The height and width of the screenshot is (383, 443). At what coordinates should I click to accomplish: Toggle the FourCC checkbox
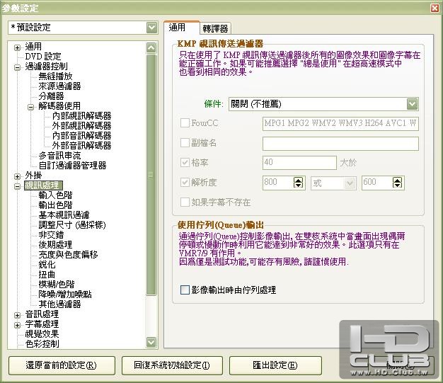pyautogui.click(x=185, y=123)
